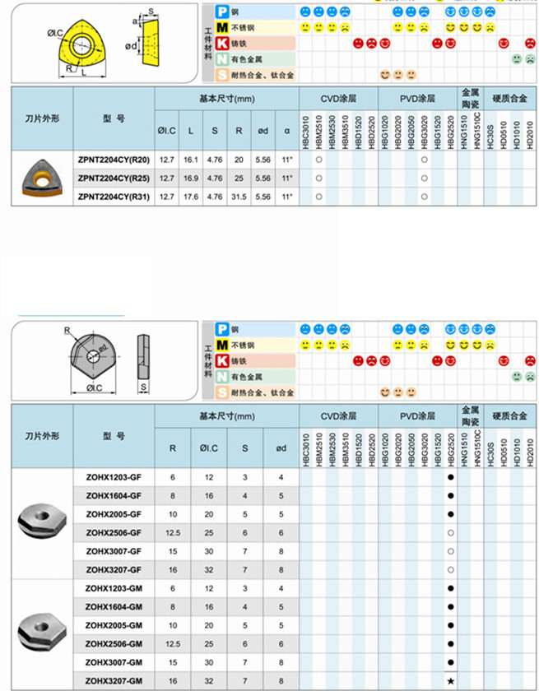The width and height of the screenshot is (539, 691).
Task: Click the ZPNT2204CY insert product photo
Action: [x=41, y=179]
